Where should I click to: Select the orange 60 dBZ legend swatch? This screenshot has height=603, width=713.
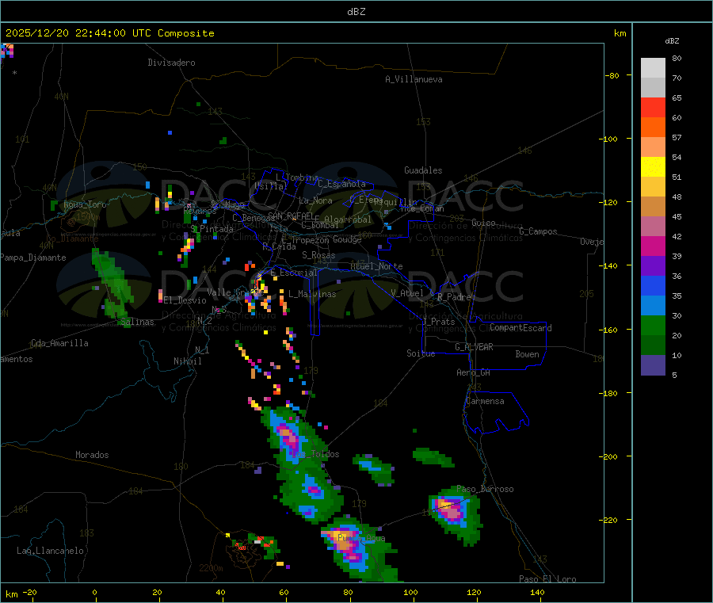(653, 128)
